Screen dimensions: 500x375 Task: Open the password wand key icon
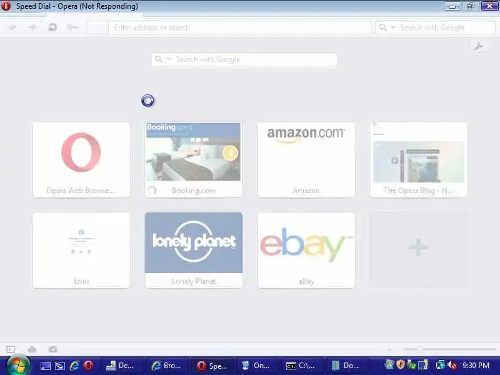72,27
